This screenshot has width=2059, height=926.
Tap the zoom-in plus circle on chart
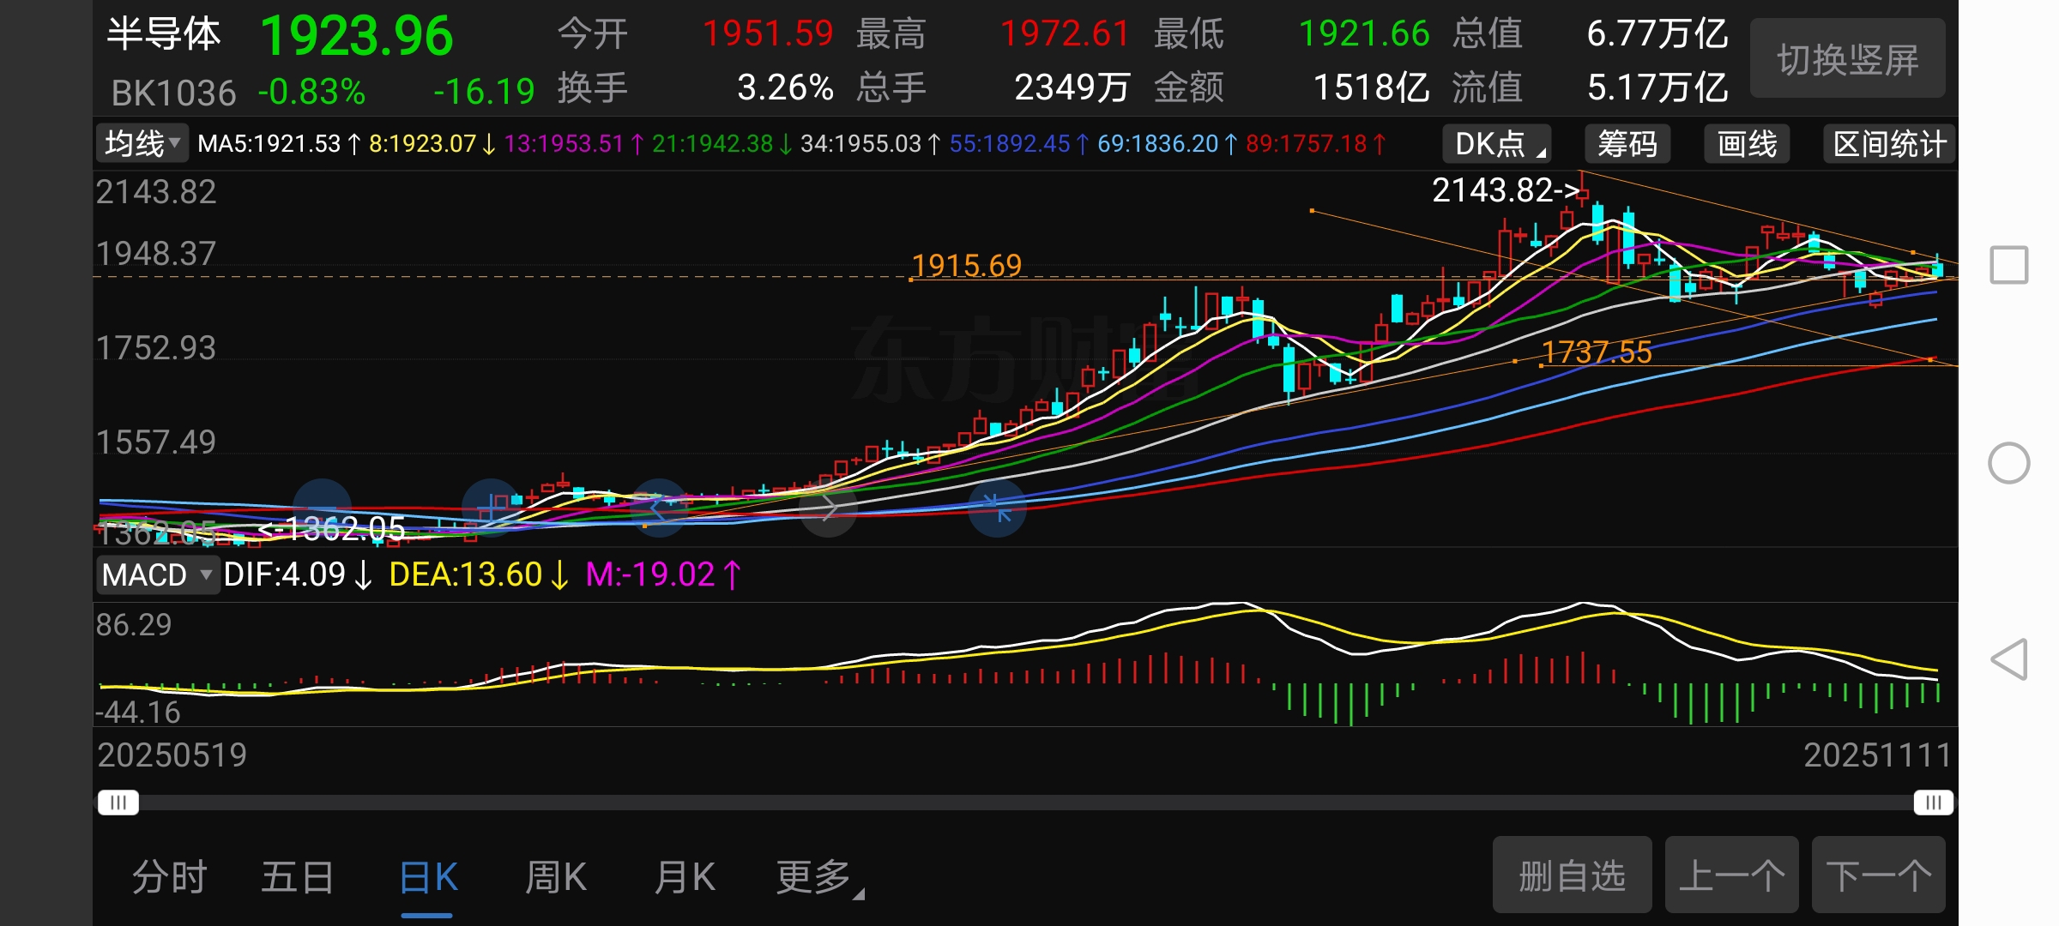point(491,508)
